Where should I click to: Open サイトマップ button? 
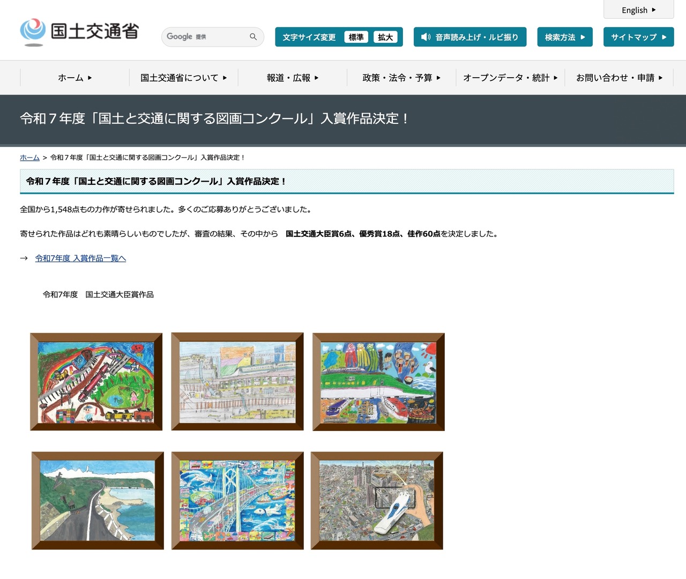tap(639, 37)
